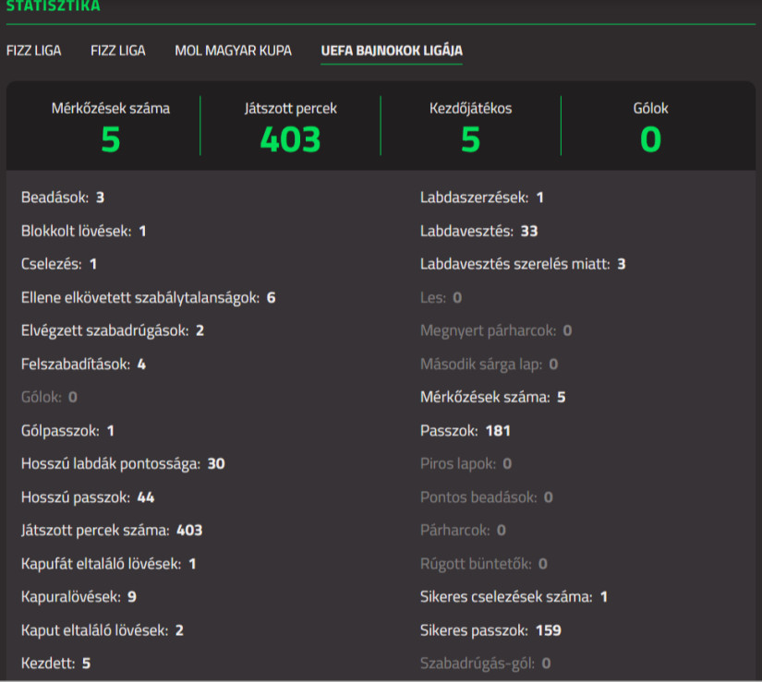Click the Gólok summary value 0

coord(650,138)
